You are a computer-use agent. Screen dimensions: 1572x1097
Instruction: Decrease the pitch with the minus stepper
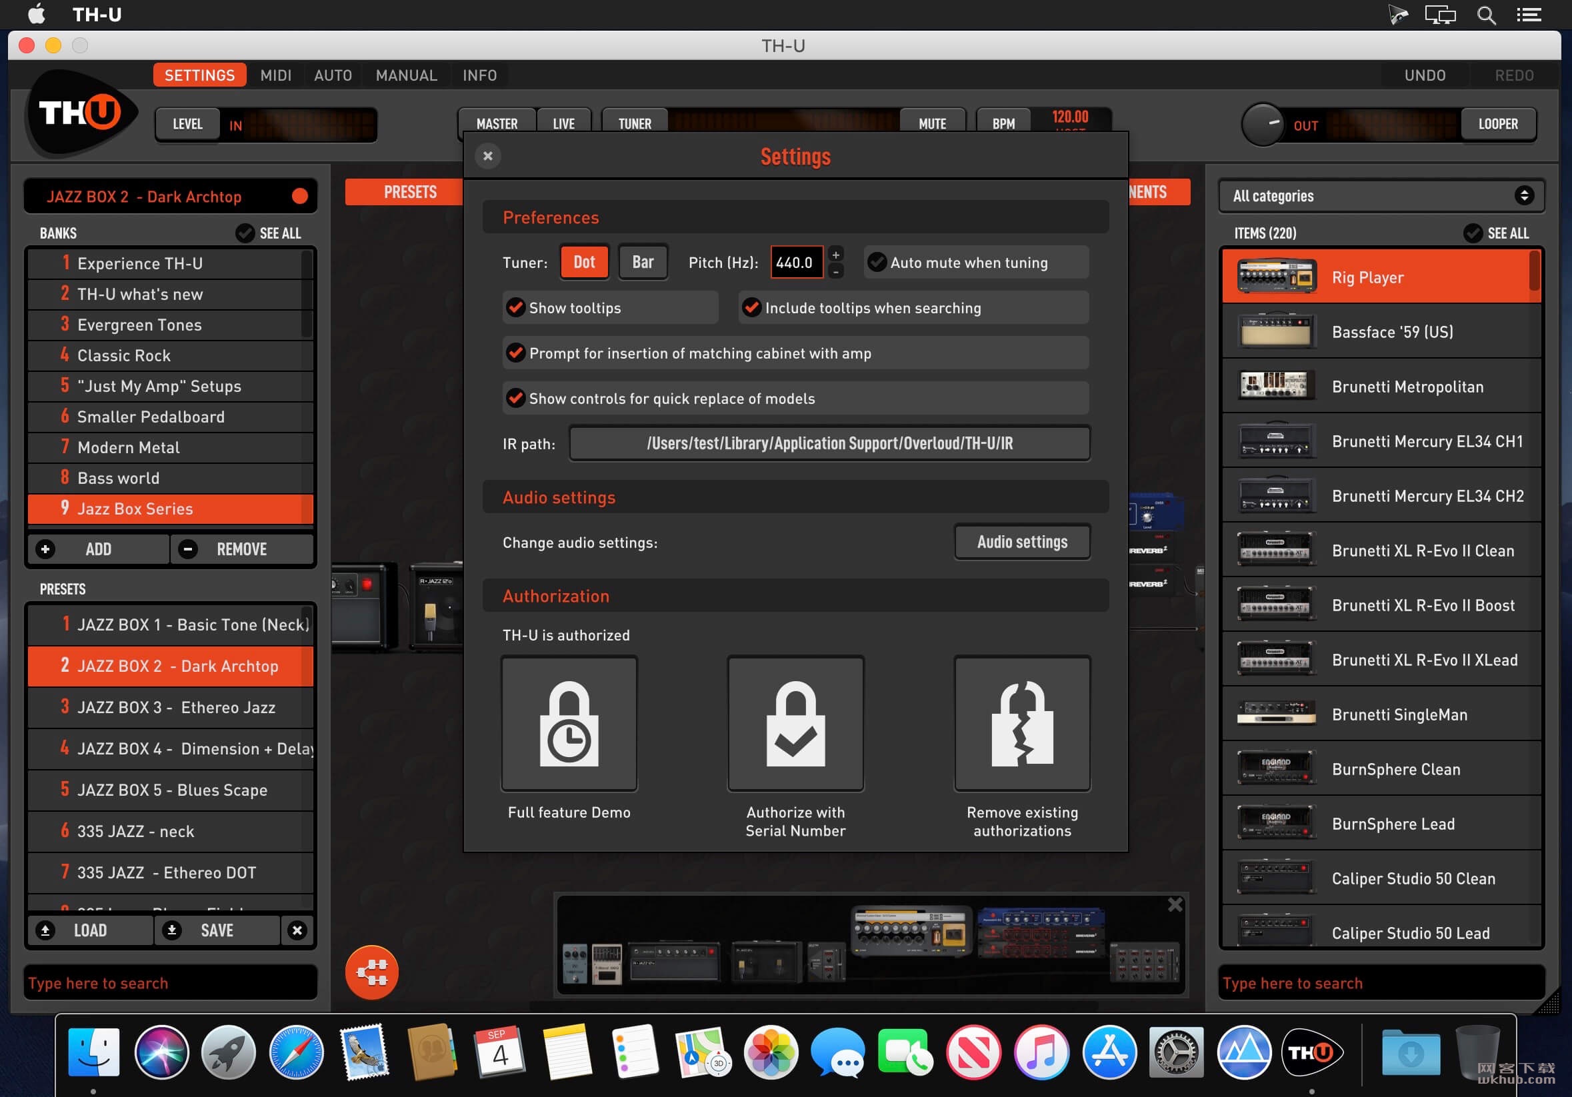pyautogui.click(x=835, y=271)
